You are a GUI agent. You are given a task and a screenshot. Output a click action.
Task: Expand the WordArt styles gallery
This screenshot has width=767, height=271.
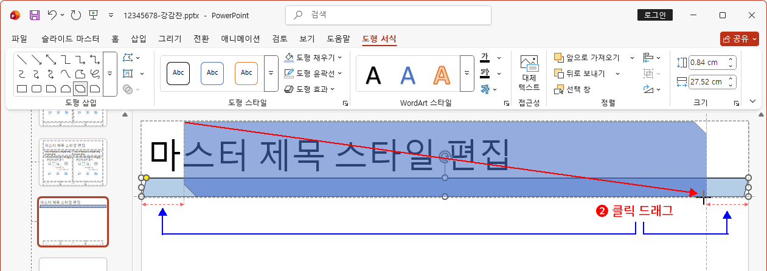[x=467, y=74]
